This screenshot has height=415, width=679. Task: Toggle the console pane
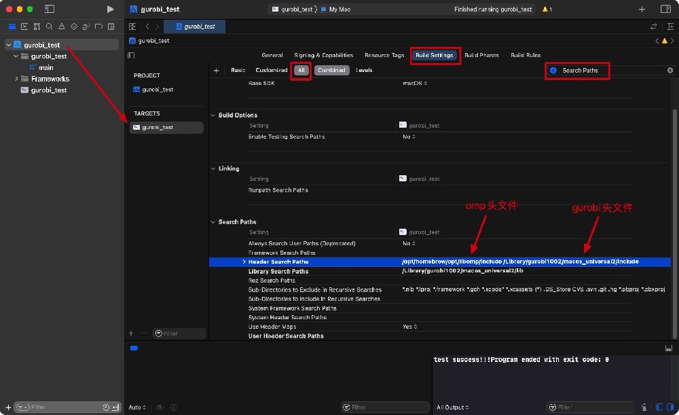[670, 408]
